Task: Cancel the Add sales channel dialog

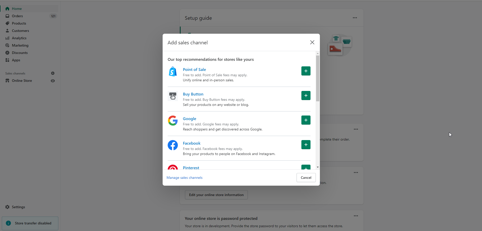Action: tap(306, 178)
